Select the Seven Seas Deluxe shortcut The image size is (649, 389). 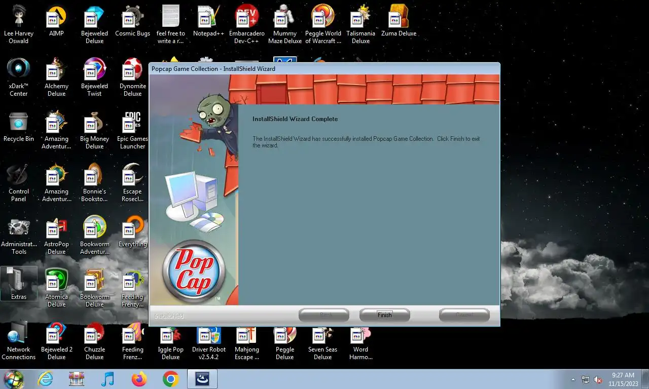point(323,343)
